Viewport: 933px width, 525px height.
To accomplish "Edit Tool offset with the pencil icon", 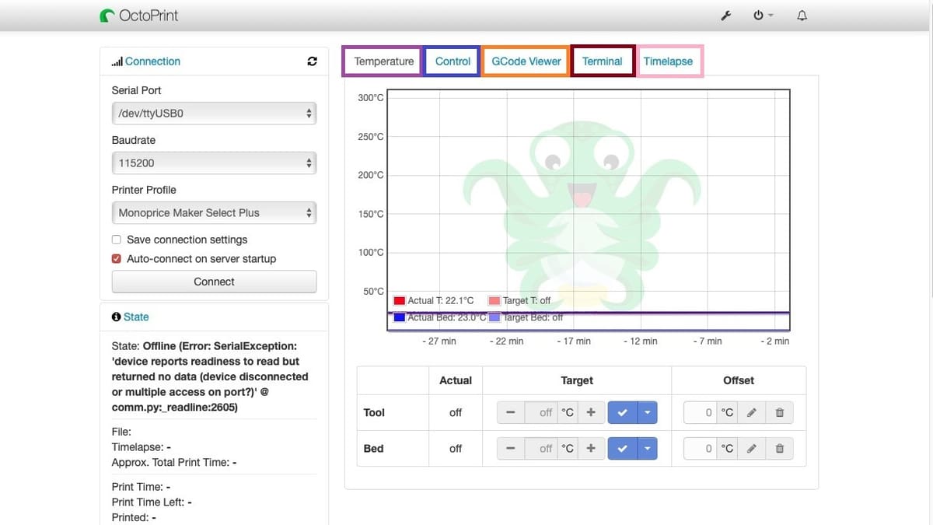I will [751, 413].
